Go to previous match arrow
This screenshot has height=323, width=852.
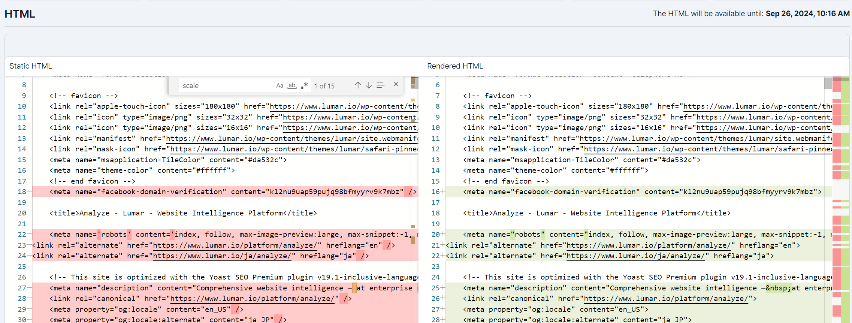pos(358,85)
